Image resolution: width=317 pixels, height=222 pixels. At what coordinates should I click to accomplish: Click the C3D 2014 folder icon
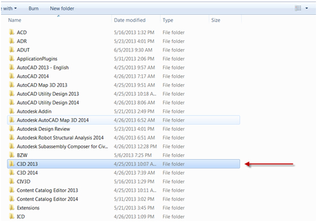(12, 173)
